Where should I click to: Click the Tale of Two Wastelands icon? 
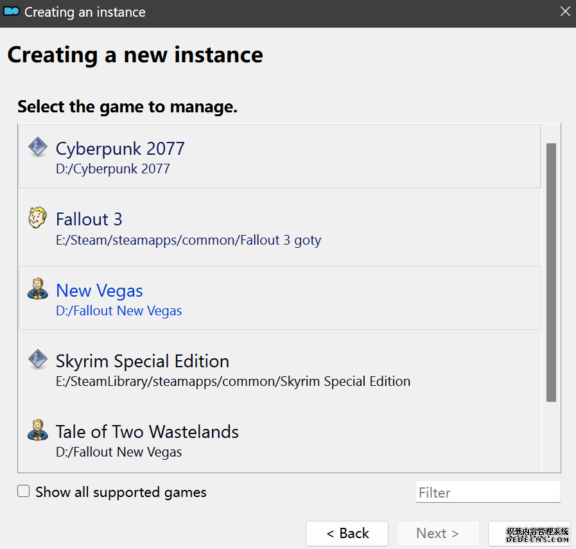pos(38,430)
